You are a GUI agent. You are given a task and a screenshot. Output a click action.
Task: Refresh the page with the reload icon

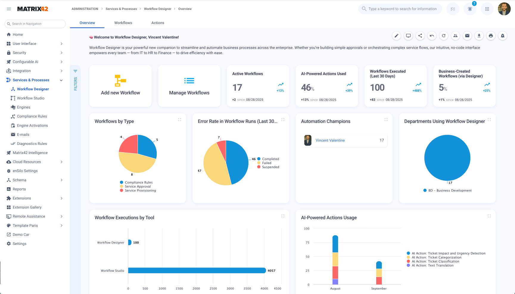444,36
